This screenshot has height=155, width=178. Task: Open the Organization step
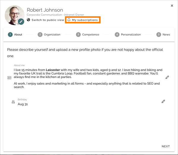pyautogui.click(x=49, y=35)
